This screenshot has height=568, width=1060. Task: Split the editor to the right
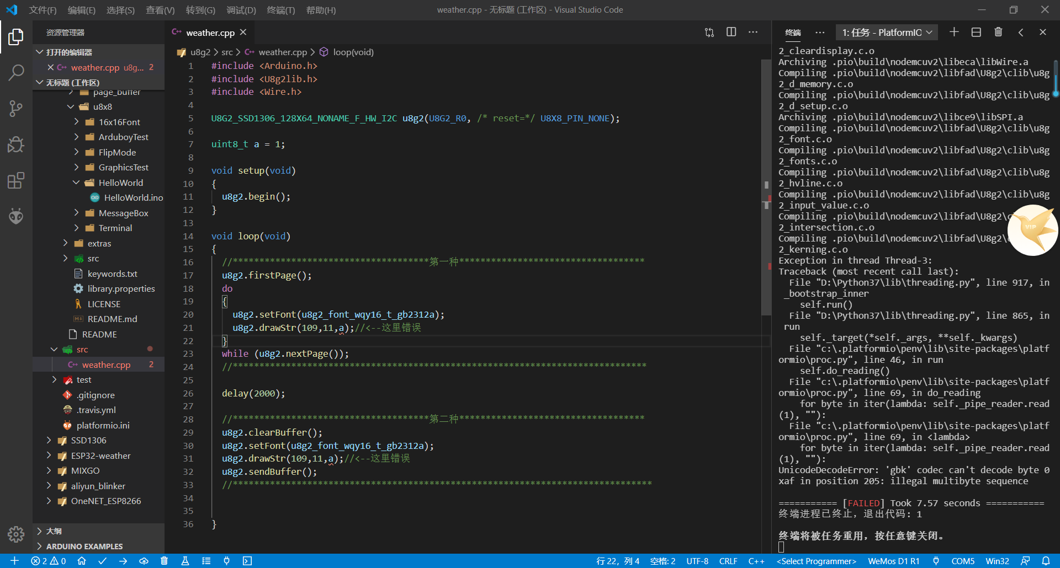[x=732, y=32]
